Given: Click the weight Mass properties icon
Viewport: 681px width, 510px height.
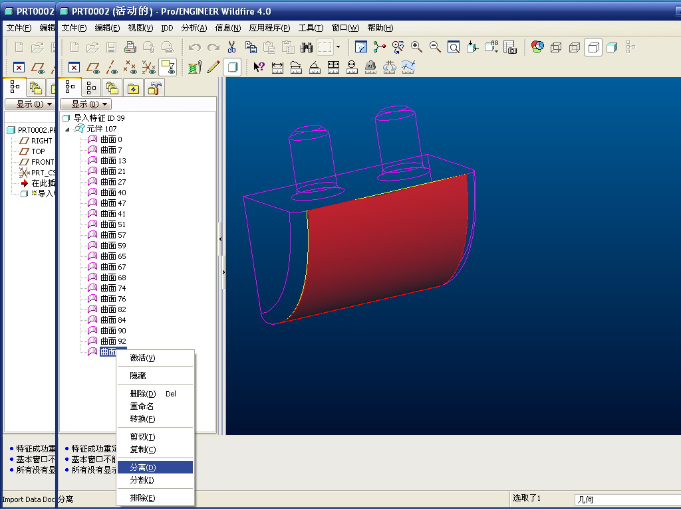Looking at the screenshot, I should pos(370,67).
